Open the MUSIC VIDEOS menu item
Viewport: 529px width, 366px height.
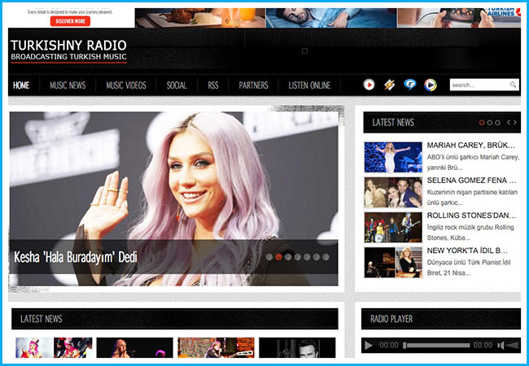(126, 85)
